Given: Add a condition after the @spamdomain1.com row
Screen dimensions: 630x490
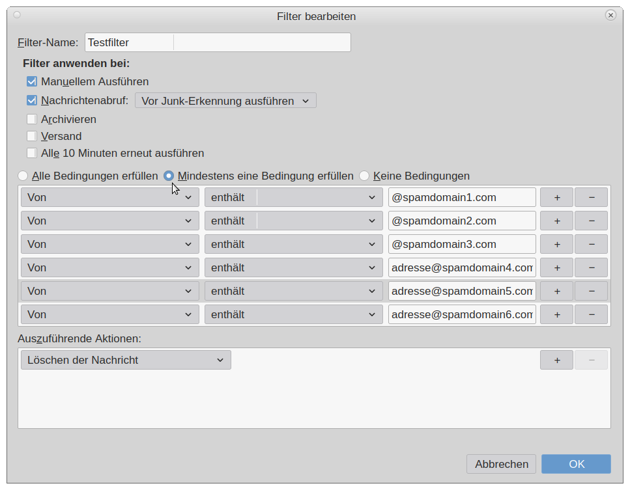Looking at the screenshot, I should (x=556, y=197).
